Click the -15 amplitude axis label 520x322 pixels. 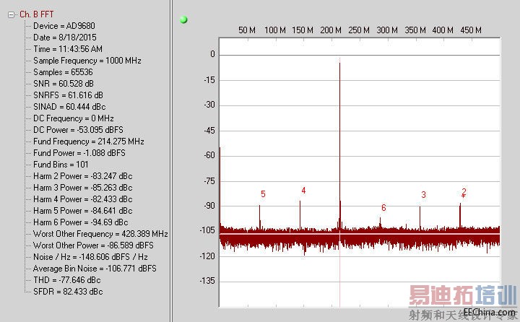pos(209,80)
